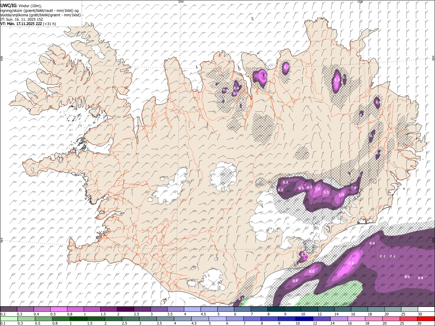This screenshot has width=435, height=326.
Task: Choose the deep blue rain swatch at 10
Action: point(304,319)
